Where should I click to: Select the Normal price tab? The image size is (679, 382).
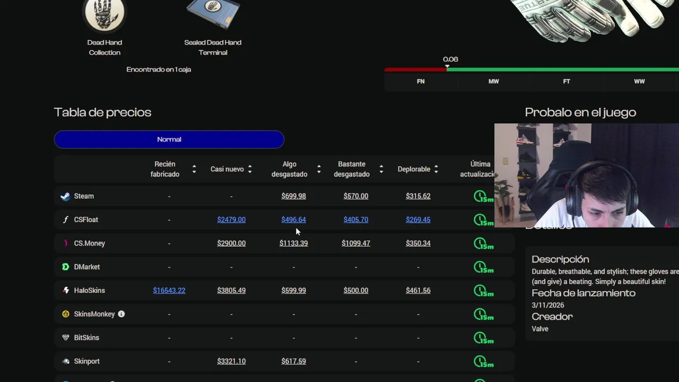click(x=169, y=140)
